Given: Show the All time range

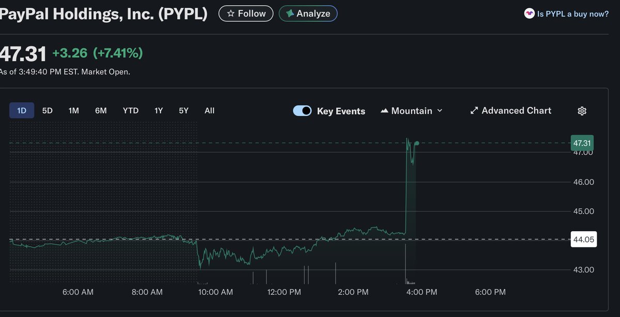Looking at the screenshot, I should pyautogui.click(x=209, y=110).
